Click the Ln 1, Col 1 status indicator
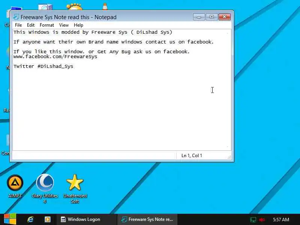This screenshot has width=300, height=225. [x=192, y=156]
